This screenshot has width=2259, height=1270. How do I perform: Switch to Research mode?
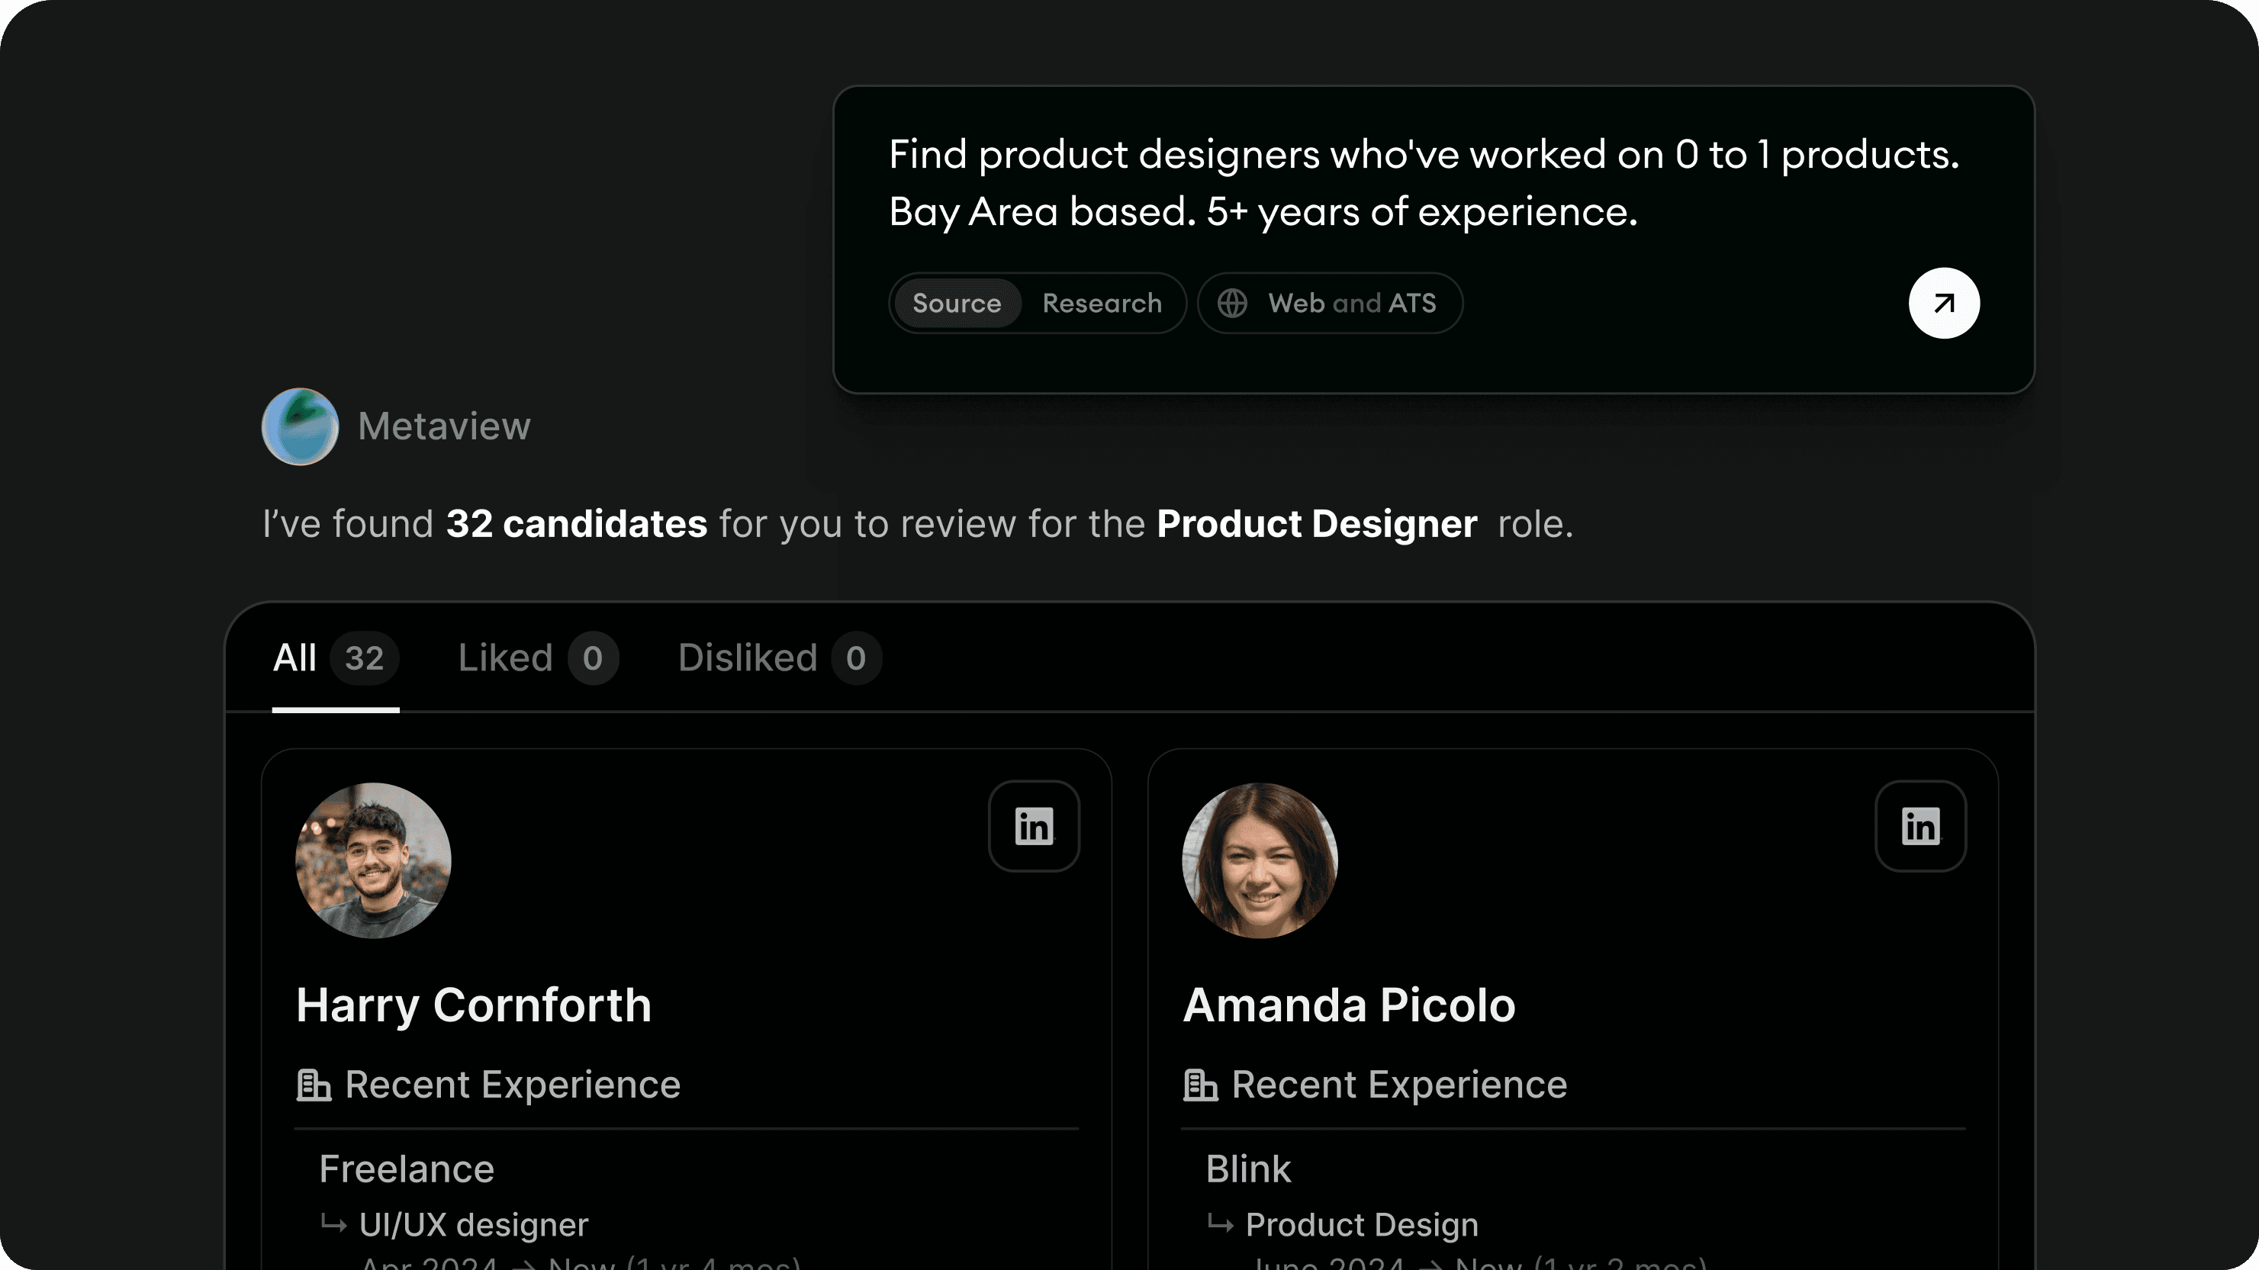click(x=1102, y=304)
